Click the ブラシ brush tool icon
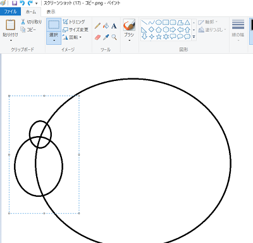Viewport: 253px width, 243px height. click(129, 25)
